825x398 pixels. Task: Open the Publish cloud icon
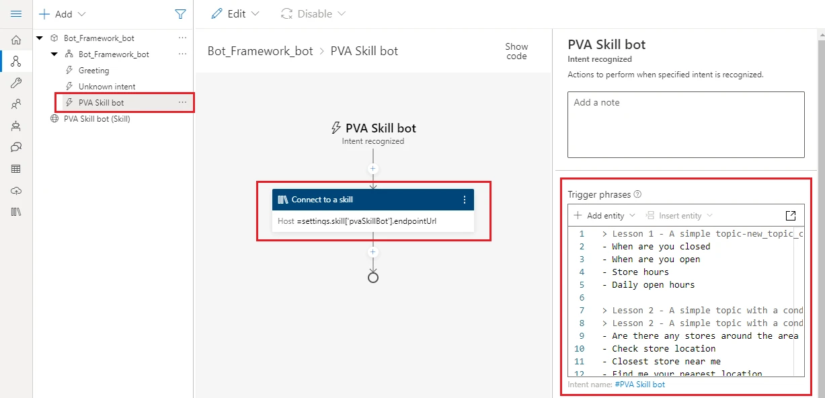tap(17, 190)
